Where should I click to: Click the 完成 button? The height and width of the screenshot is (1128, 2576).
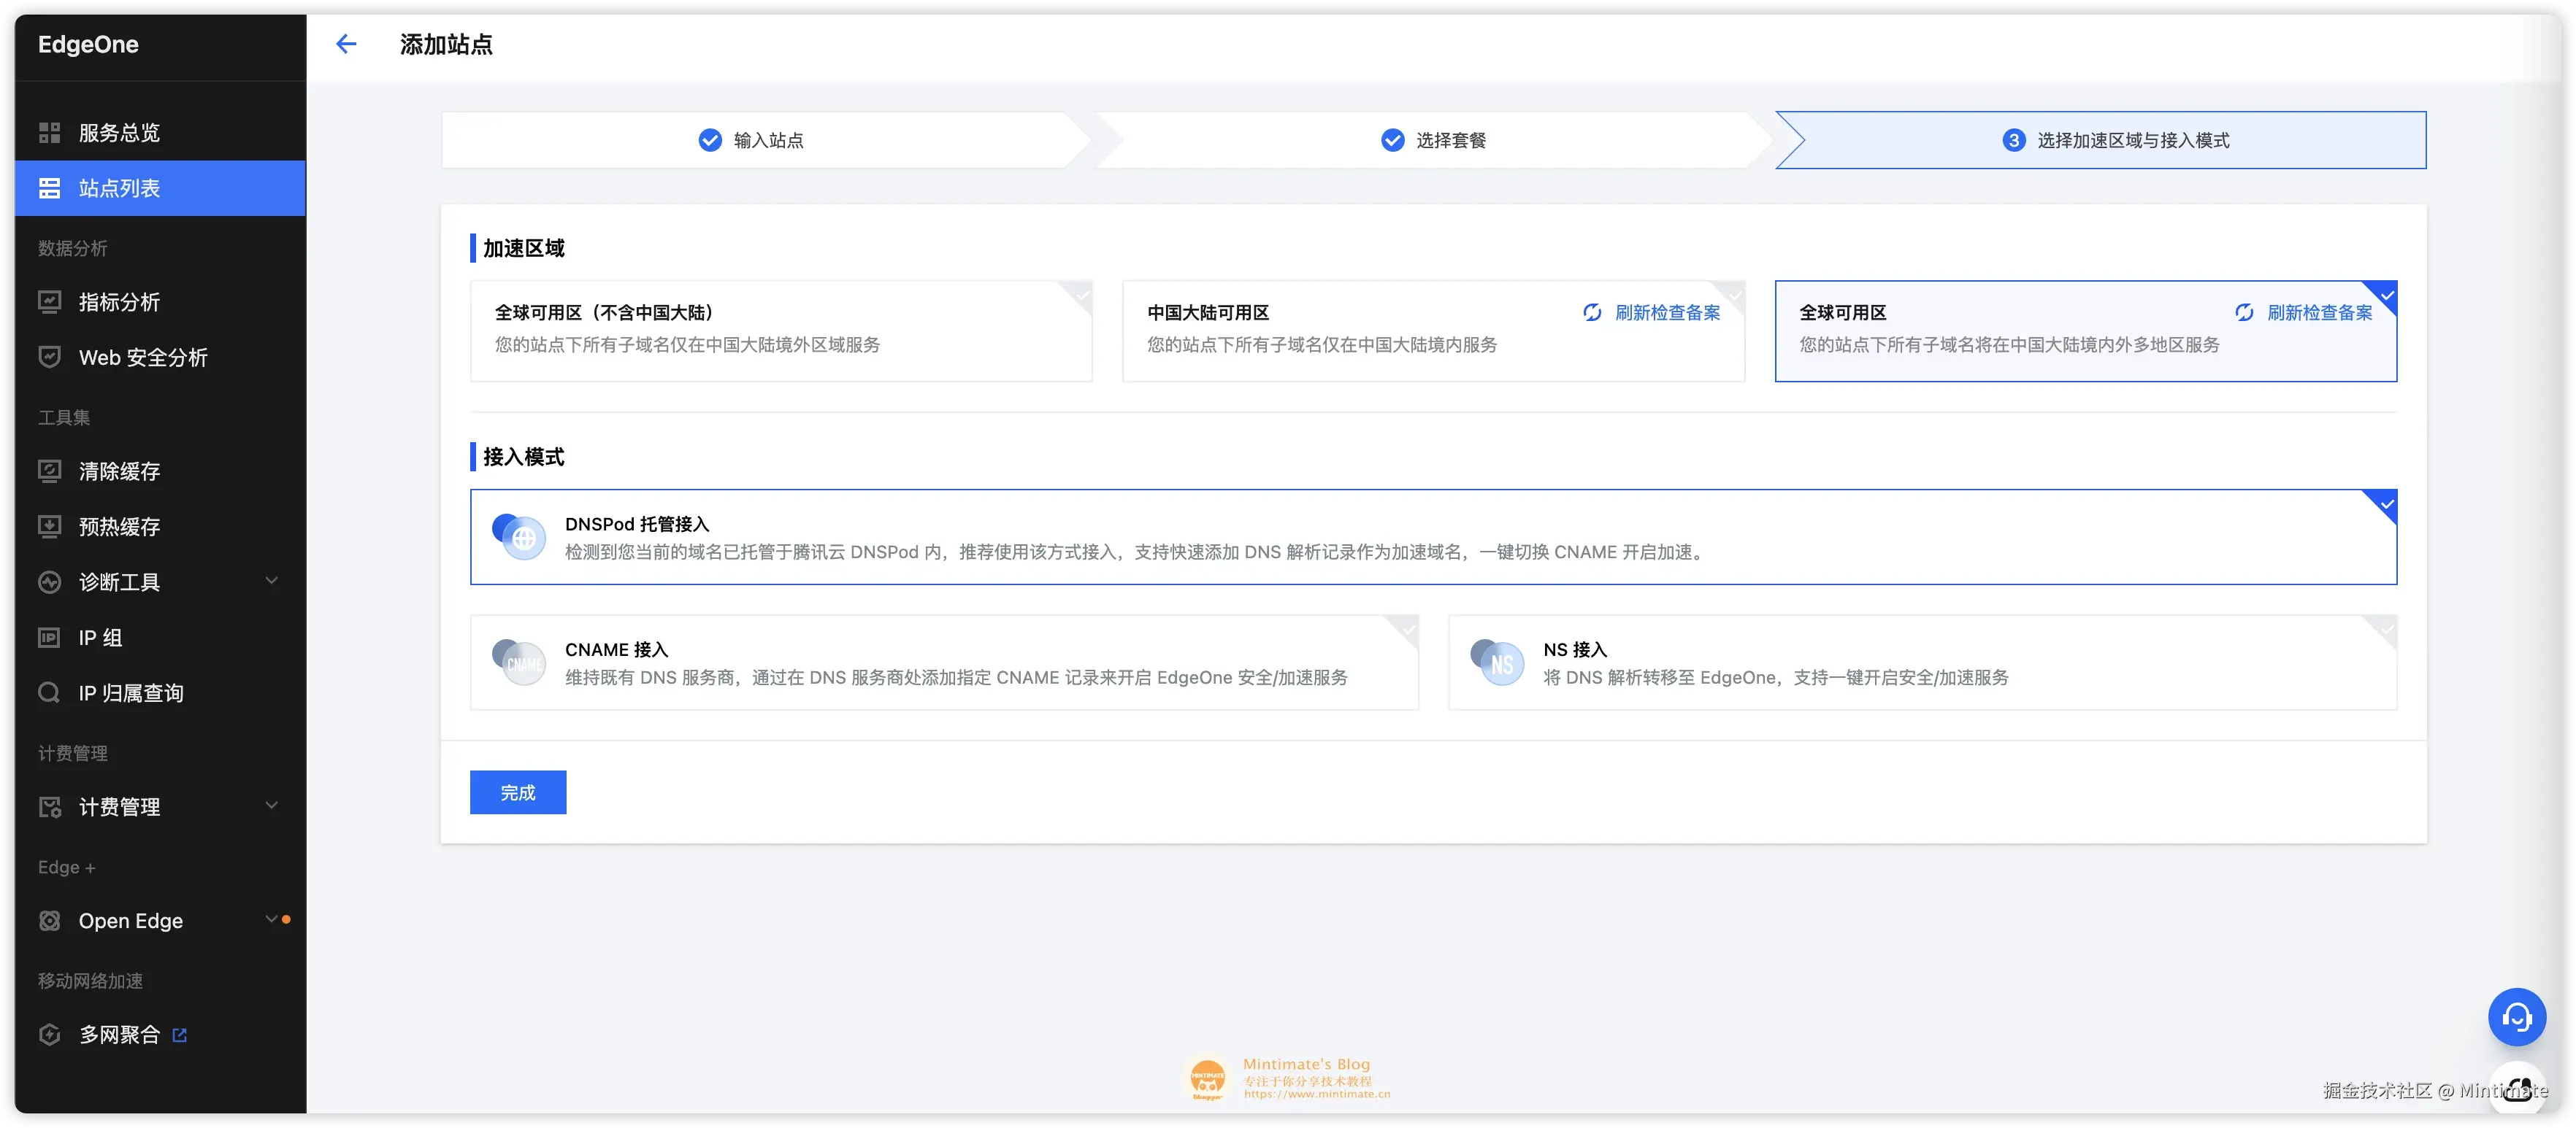pyautogui.click(x=517, y=792)
